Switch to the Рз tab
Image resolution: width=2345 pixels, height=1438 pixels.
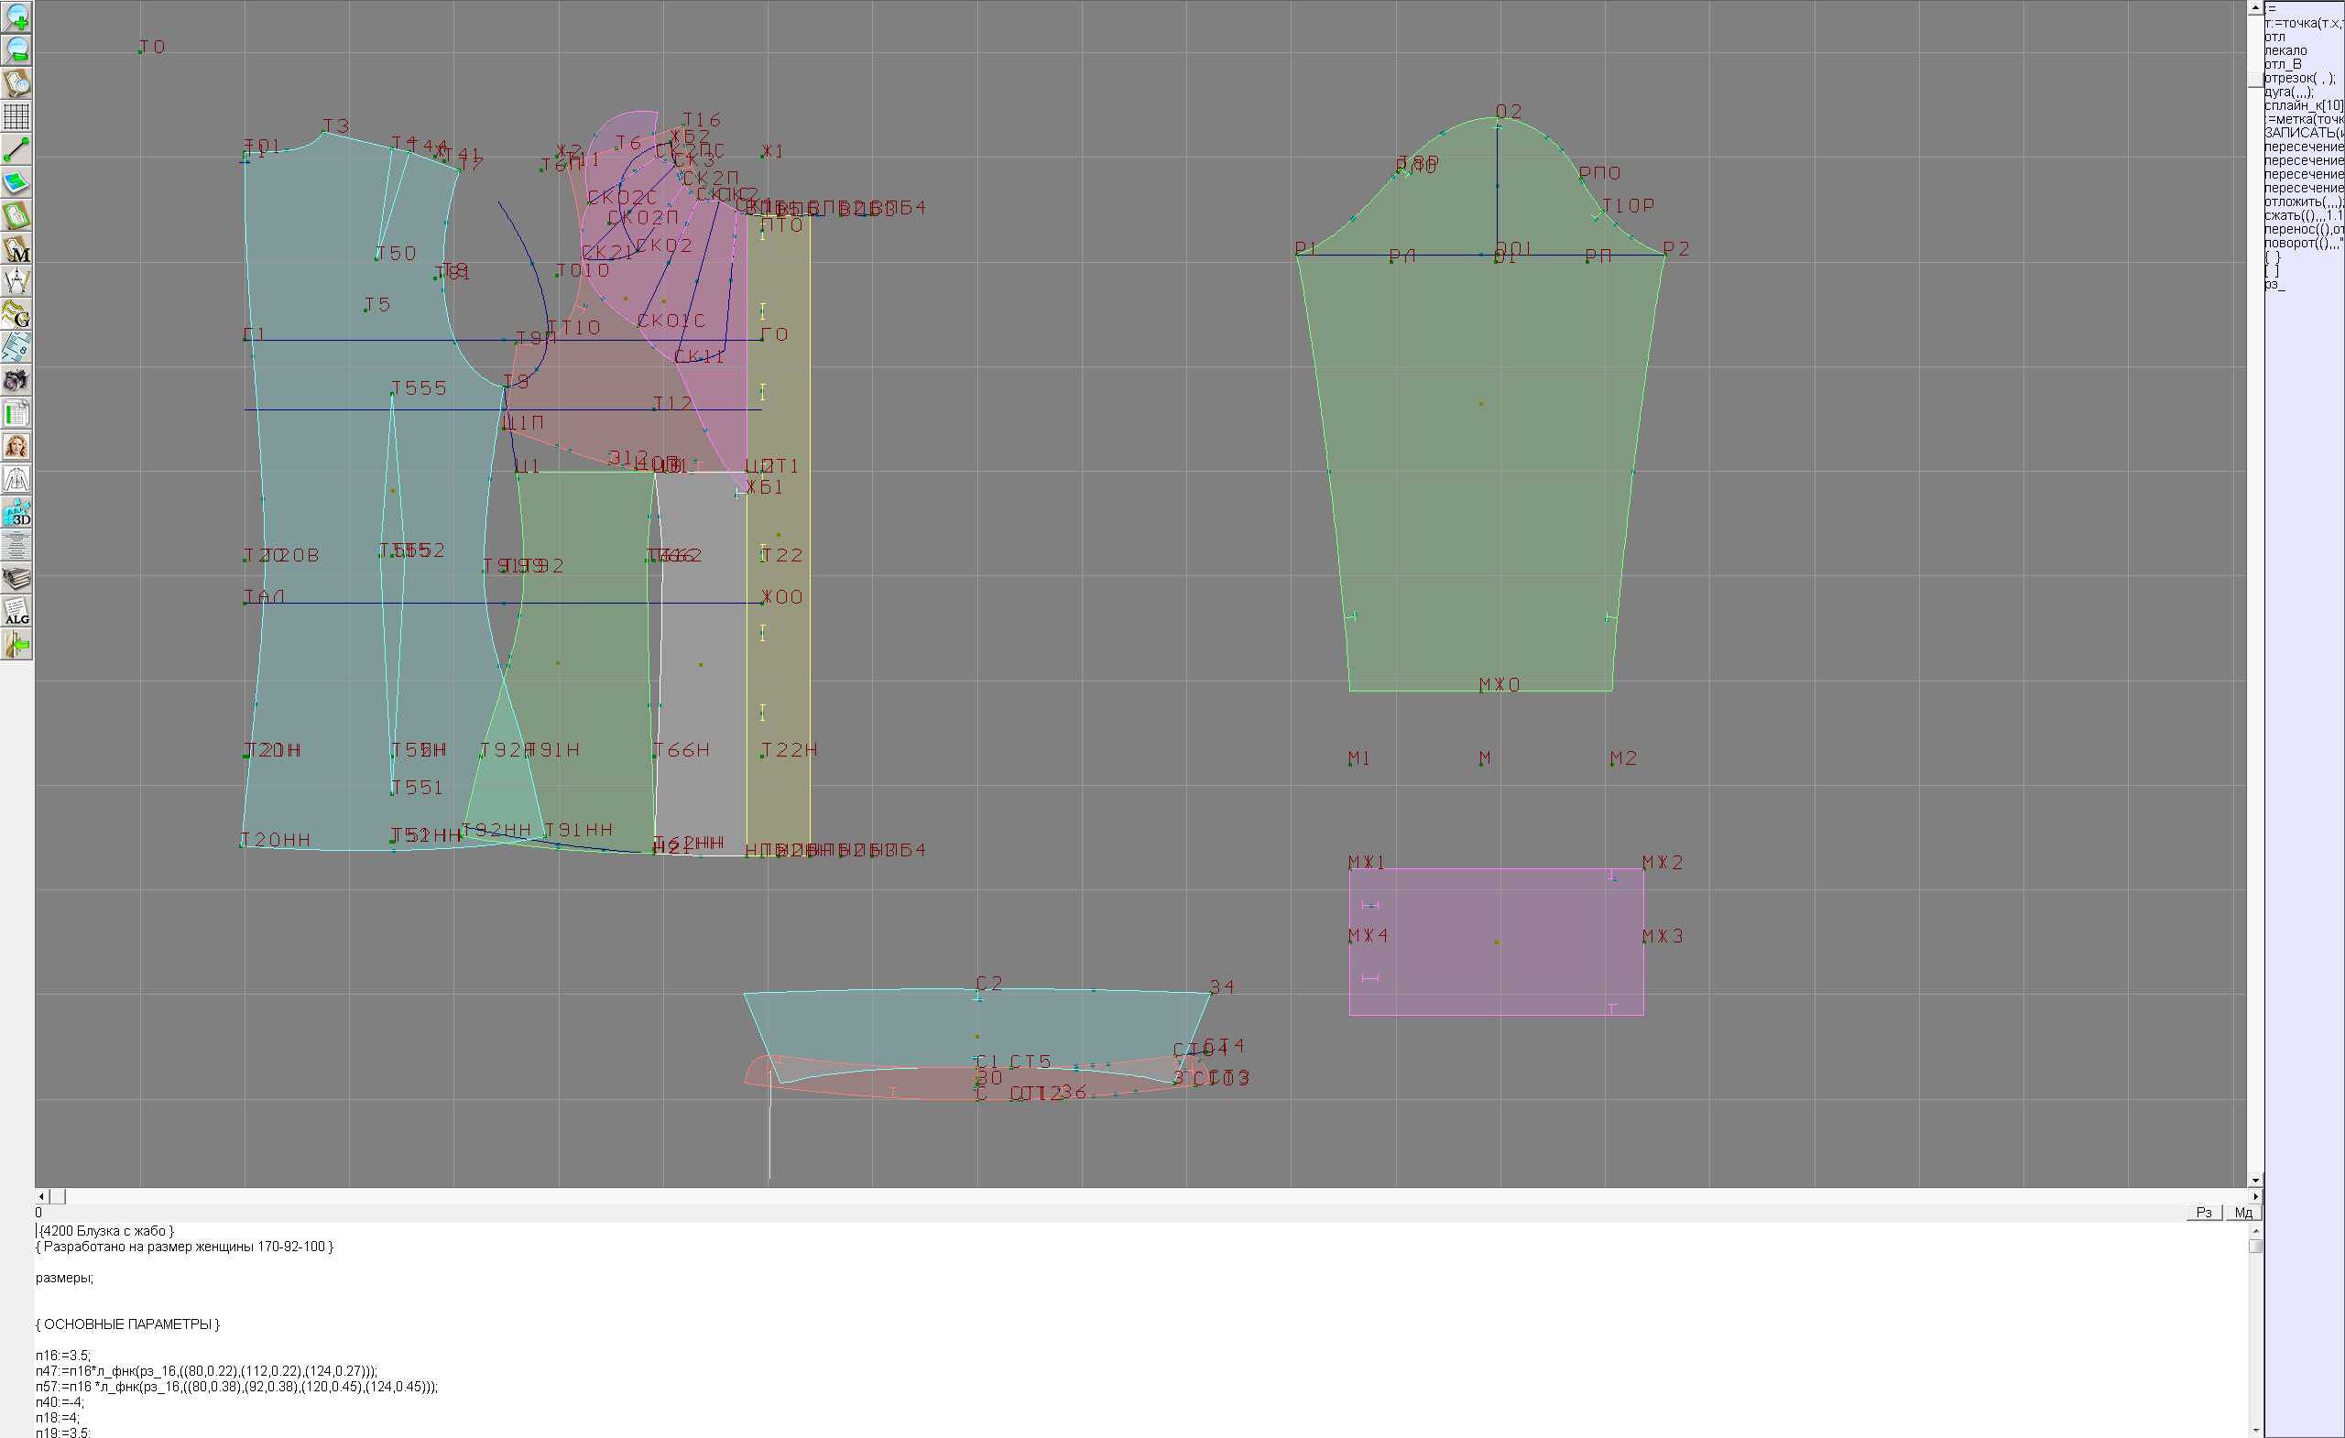point(2203,1213)
